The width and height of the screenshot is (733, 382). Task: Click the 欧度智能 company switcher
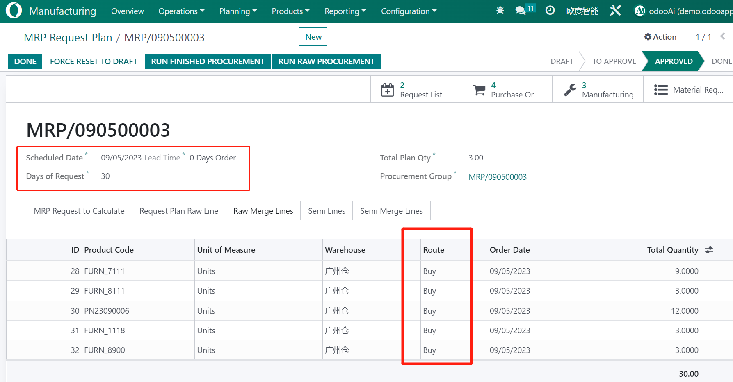582,11
